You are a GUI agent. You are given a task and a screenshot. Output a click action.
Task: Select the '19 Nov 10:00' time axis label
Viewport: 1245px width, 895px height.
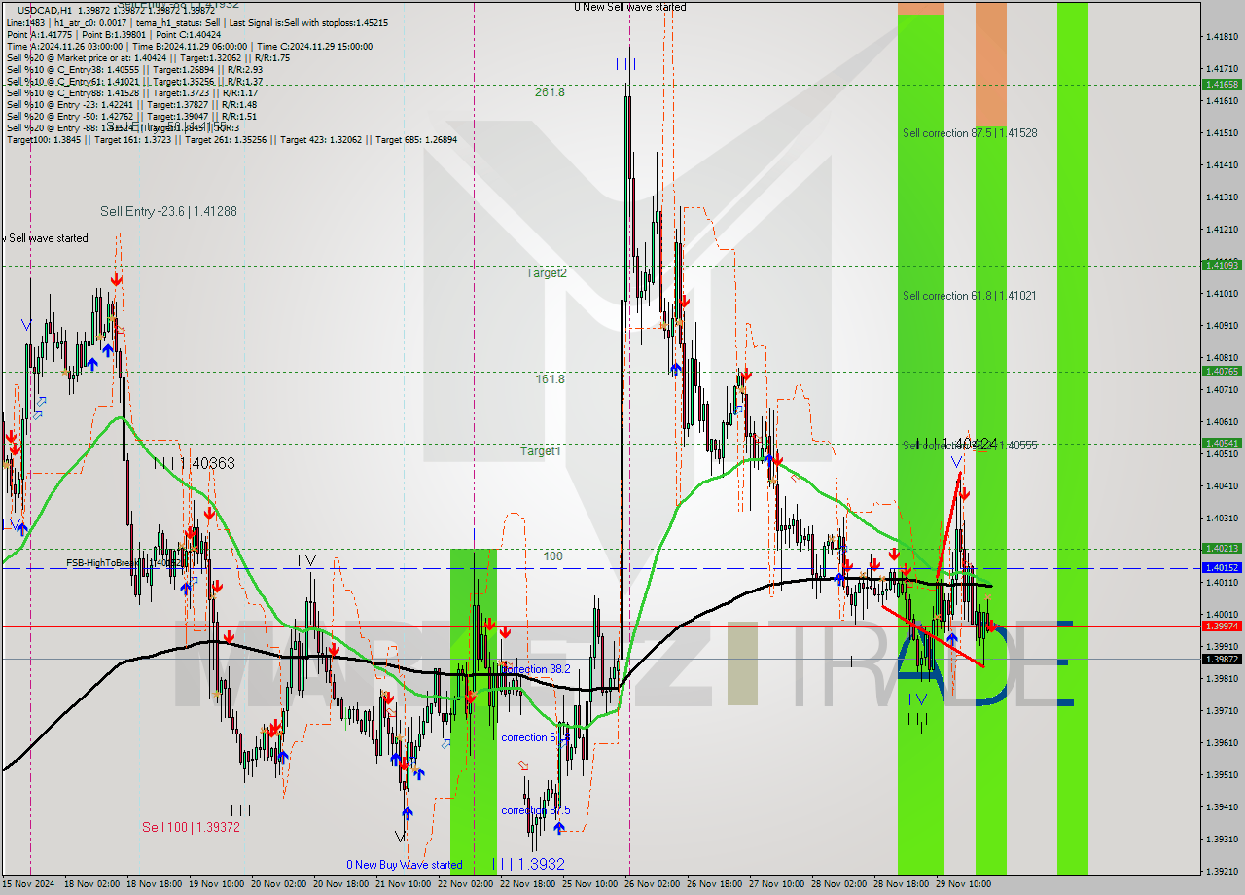click(216, 884)
